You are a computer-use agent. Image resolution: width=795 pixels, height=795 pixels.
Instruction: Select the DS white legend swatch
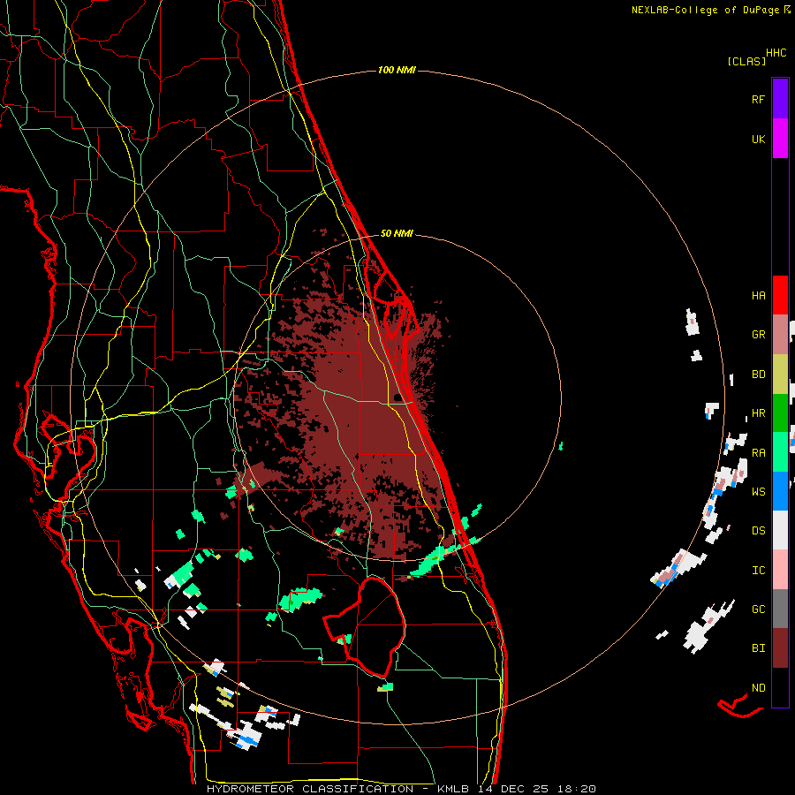(780, 530)
